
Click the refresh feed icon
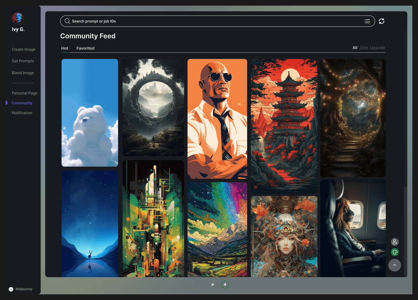(x=382, y=21)
